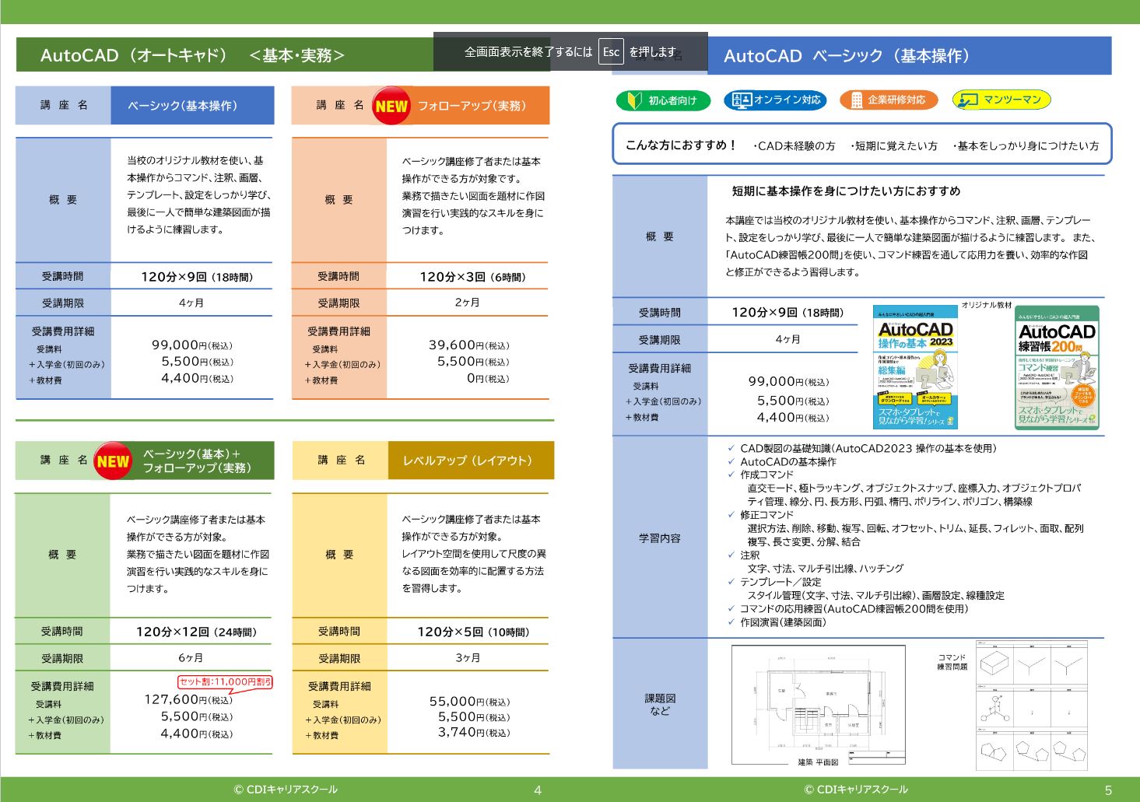Click the オリジナル教材 caption
This screenshot has width=1140, height=802.
[x=986, y=305]
